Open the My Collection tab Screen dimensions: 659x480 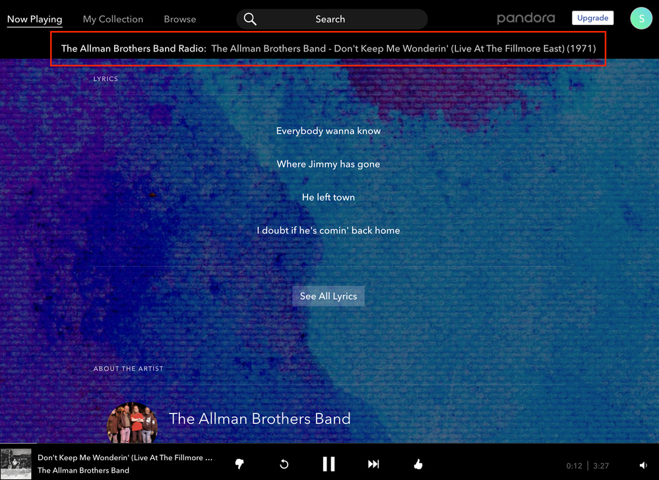coord(113,19)
